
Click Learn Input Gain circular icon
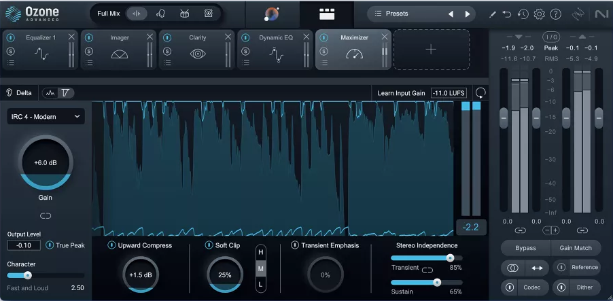(x=480, y=93)
